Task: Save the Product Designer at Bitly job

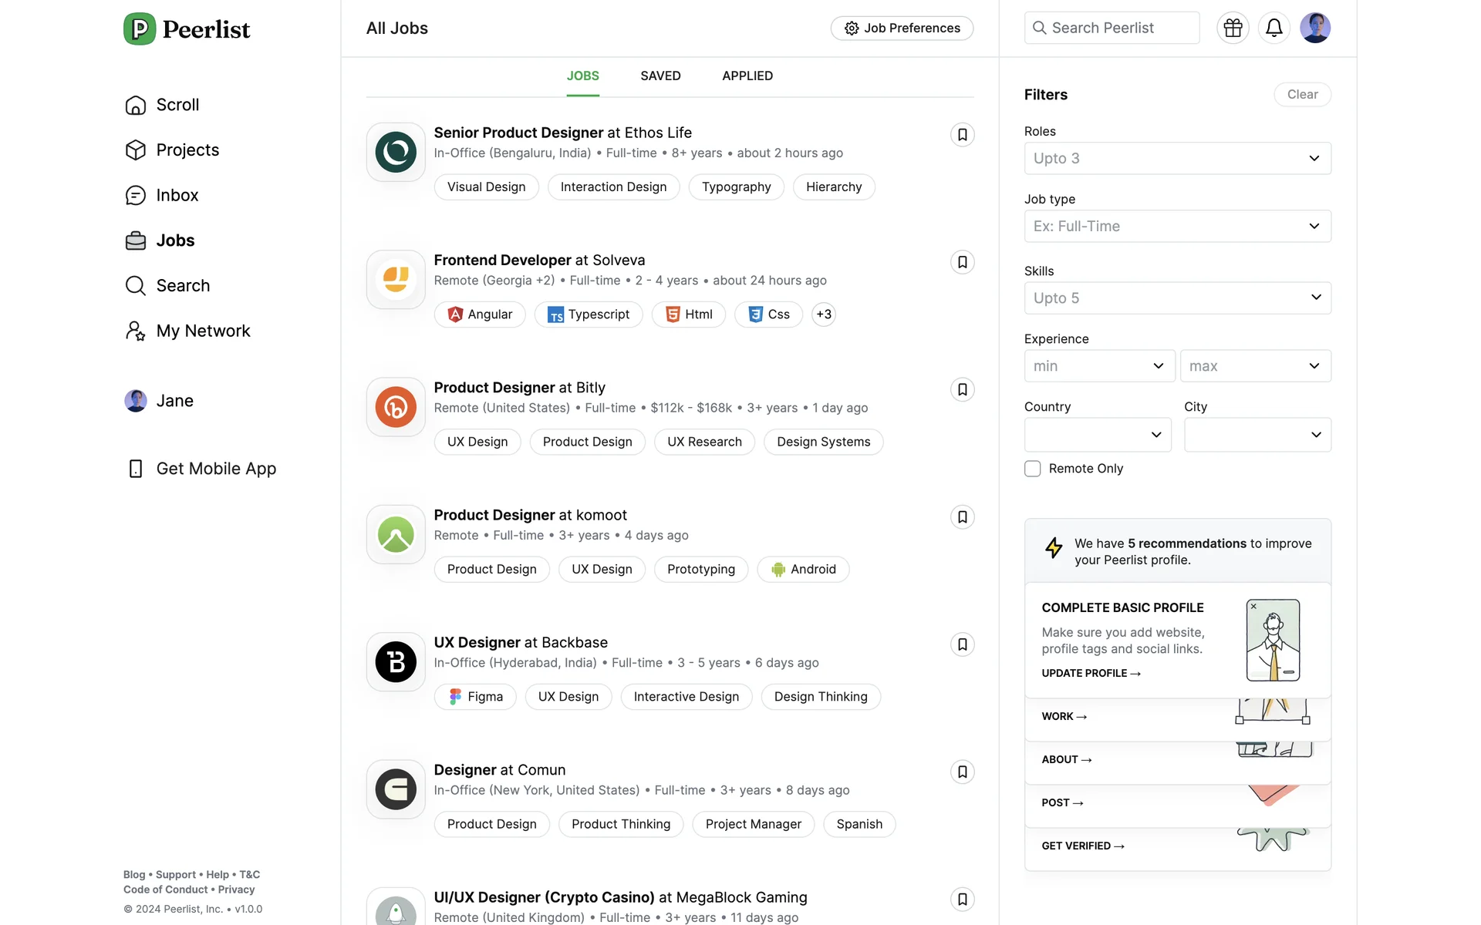Action: click(x=962, y=389)
